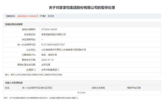
Task: Select violation behavior 其他、违规失信
Action: [x=49, y=55]
